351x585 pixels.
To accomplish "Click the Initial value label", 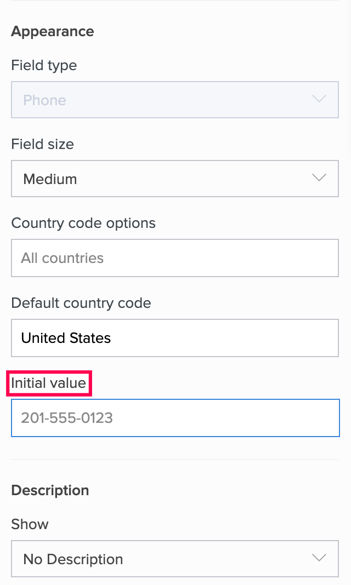I will point(49,383).
